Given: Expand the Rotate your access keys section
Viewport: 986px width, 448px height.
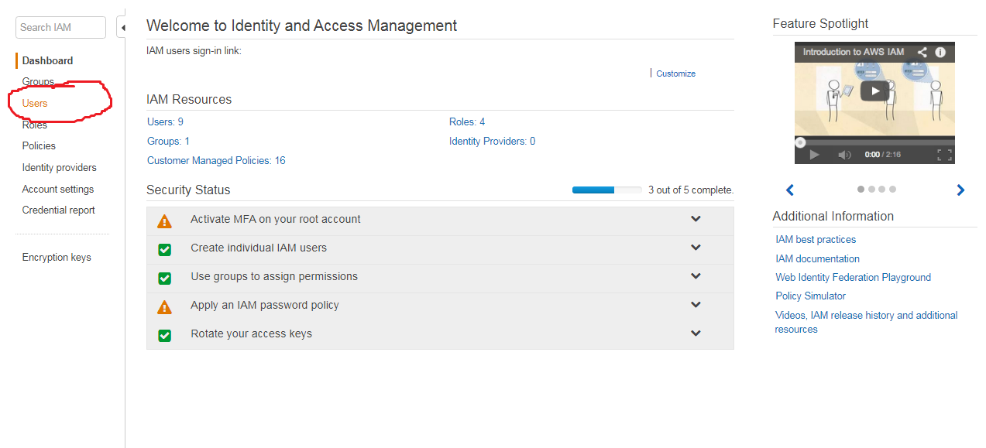Looking at the screenshot, I should click(x=696, y=333).
